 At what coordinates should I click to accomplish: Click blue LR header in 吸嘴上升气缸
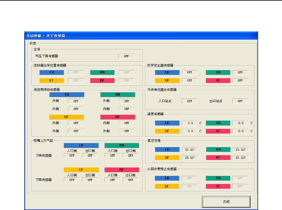pyautogui.click(x=81, y=145)
